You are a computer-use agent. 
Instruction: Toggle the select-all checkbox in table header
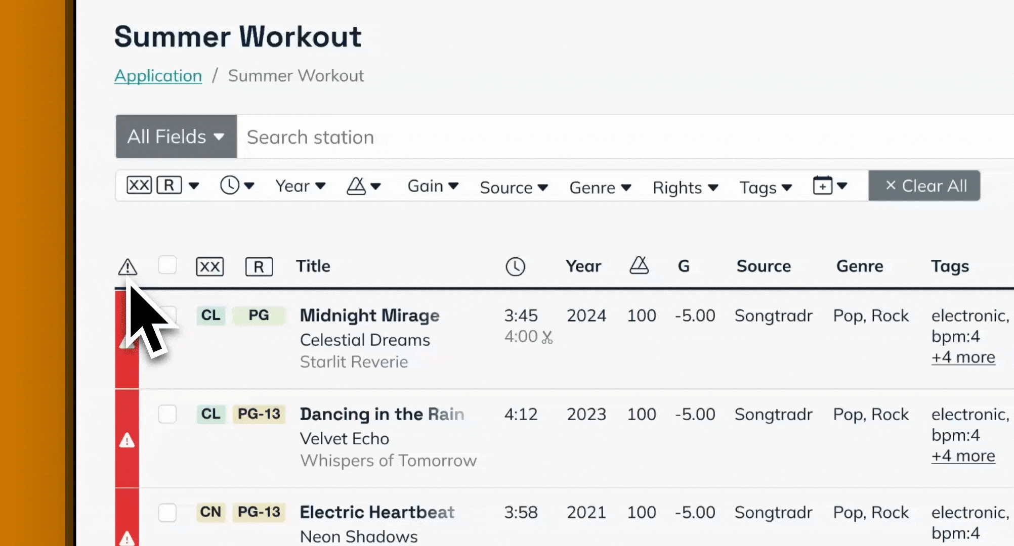pos(167,265)
